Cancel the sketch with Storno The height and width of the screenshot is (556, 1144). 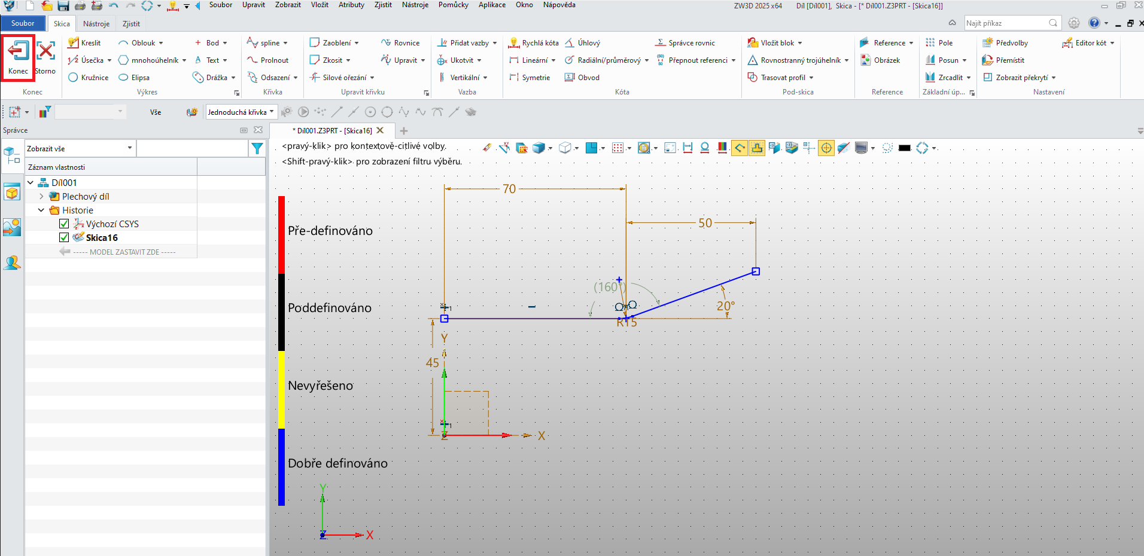45,57
